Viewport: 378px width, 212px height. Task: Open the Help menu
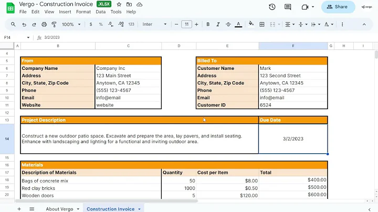[131, 12]
